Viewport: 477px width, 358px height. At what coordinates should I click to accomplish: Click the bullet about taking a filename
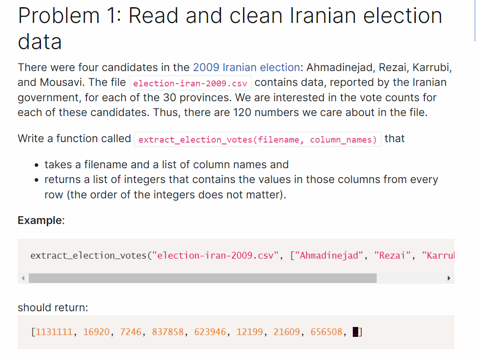(166, 165)
